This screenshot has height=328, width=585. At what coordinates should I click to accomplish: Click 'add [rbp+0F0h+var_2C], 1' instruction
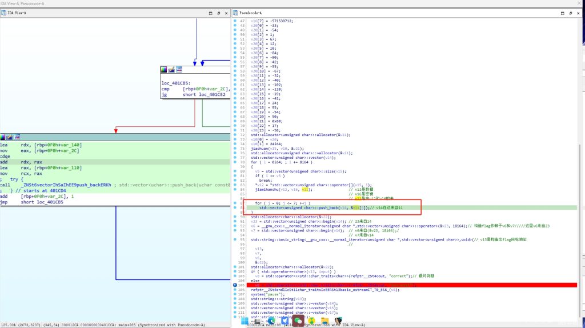pos(37,196)
